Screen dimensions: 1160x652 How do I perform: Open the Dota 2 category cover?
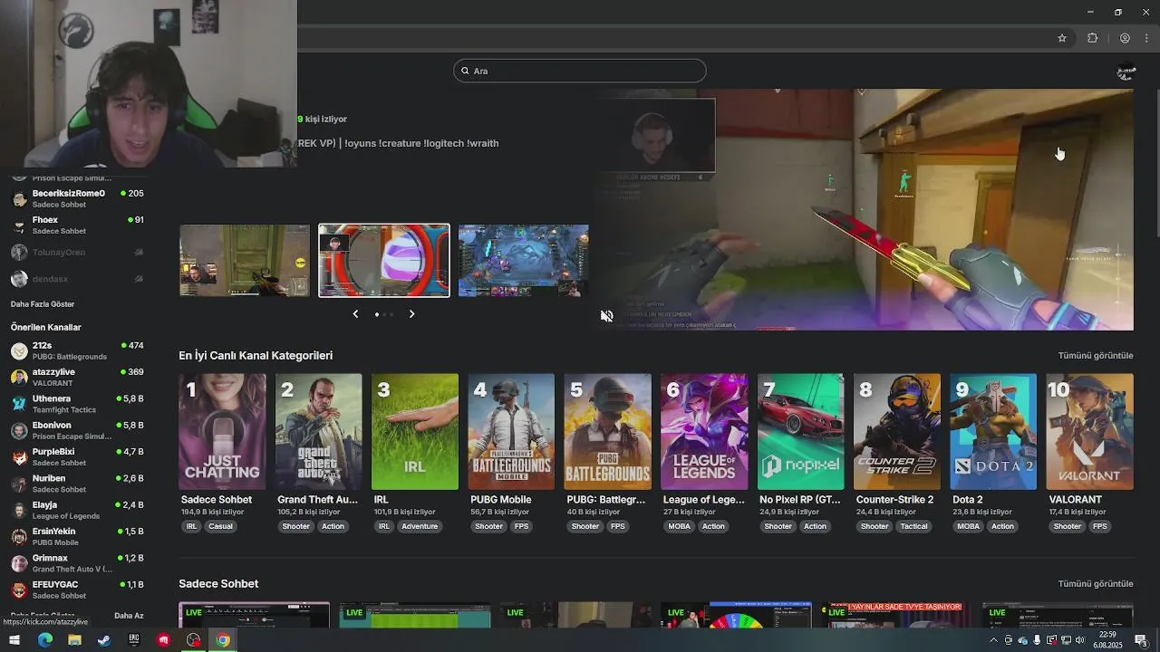pyautogui.click(x=993, y=432)
